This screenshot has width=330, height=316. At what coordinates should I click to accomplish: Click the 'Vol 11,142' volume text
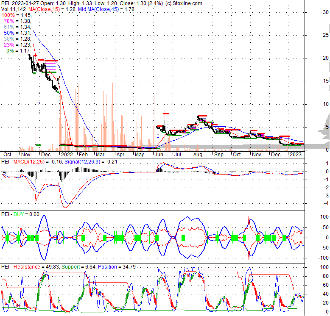coord(14,9)
